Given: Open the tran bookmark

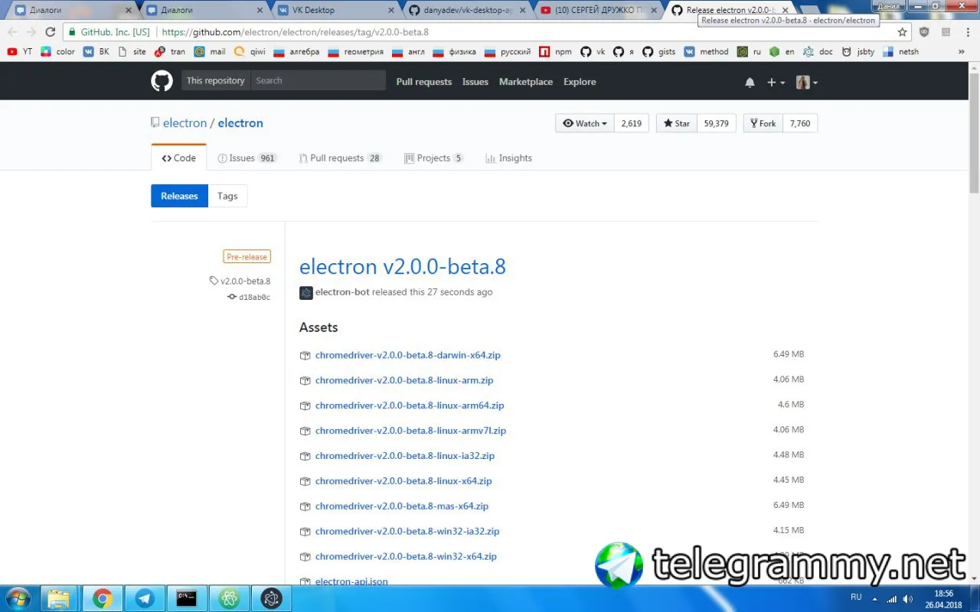Looking at the screenshot, I should point(170,52).
